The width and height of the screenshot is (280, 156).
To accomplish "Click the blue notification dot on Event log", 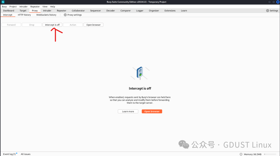I will [x=17, y=153].
